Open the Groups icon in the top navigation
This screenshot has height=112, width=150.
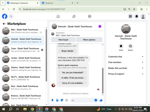tap(89, 16)
